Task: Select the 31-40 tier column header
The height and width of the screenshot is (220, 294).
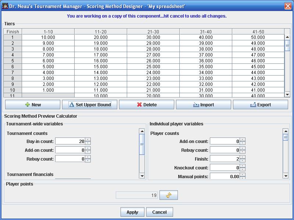Action: point(206,32)
